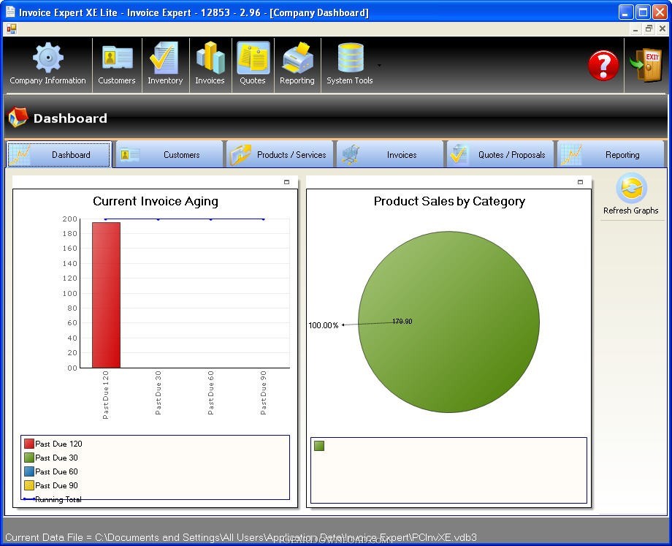Click the Past Due 120 red legend swatch
672x546 pixels.
(x=29, y=444)
